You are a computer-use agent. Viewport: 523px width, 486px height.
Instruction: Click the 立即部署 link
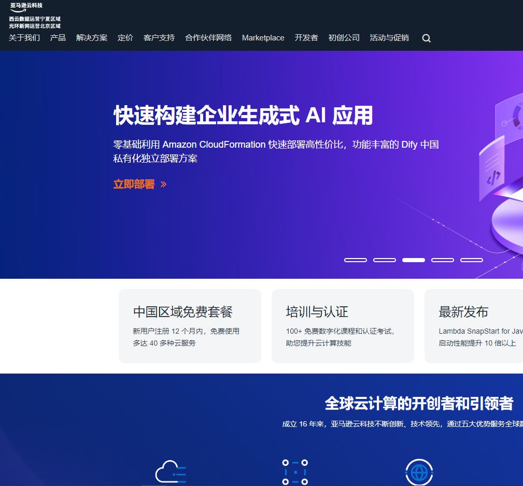tap(134, 184)
